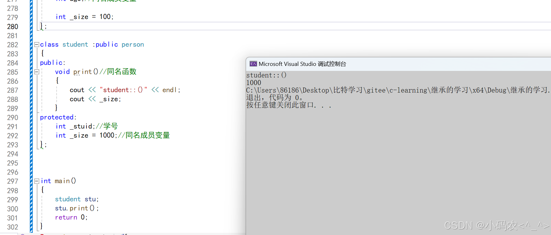Click the 'int _size = 100;' line
The width and height of the screenshot is (551, 235).
[85, 17]
